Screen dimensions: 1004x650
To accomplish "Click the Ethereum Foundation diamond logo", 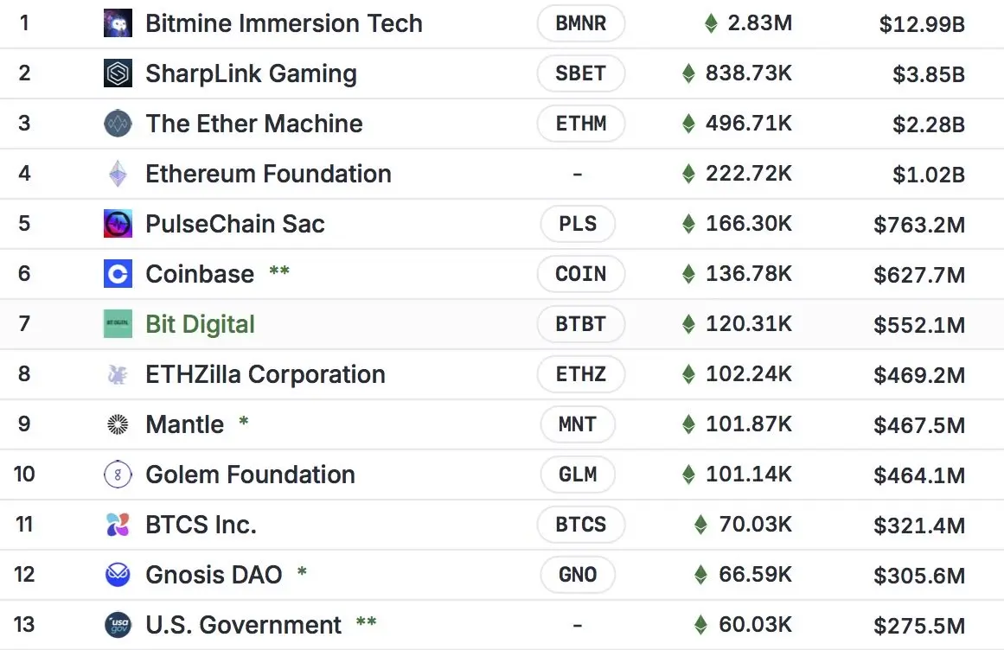I will 118,174.
